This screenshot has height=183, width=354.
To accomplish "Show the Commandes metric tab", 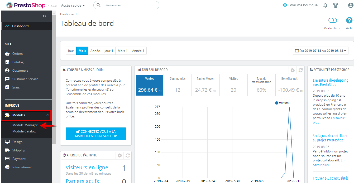I will coord(178,85).
